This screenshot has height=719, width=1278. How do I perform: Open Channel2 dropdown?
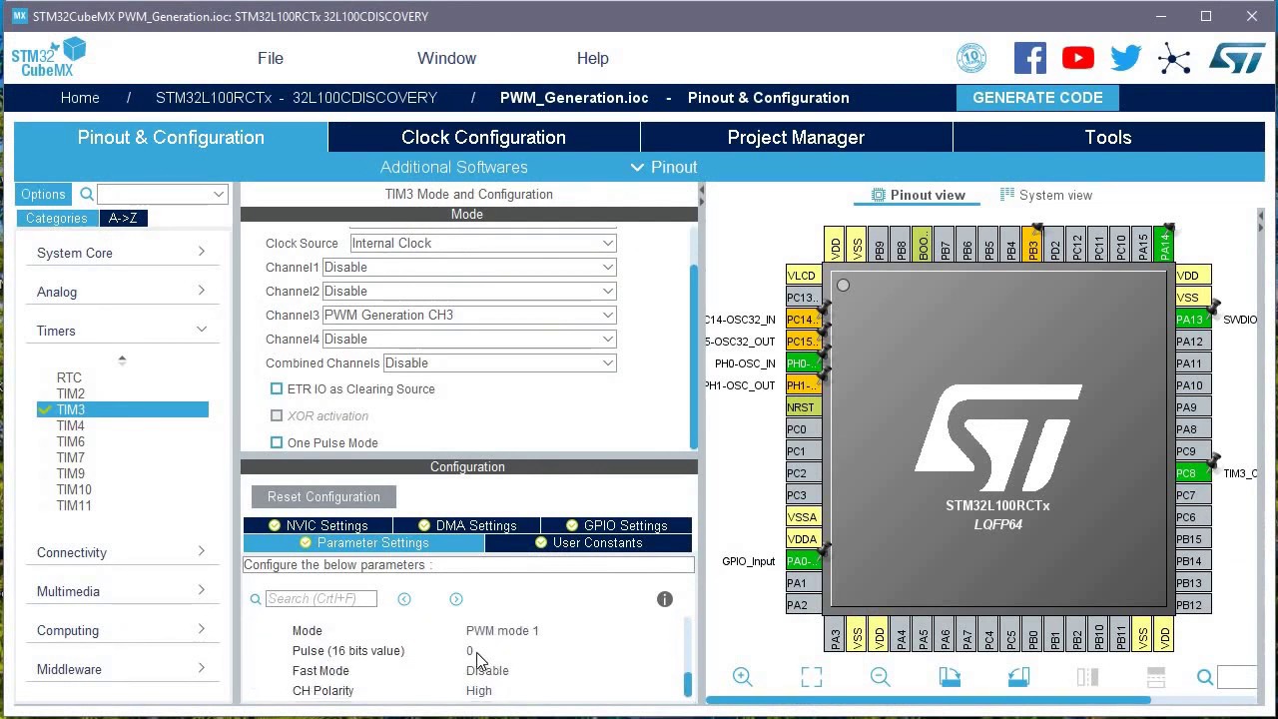coord(469,291)
